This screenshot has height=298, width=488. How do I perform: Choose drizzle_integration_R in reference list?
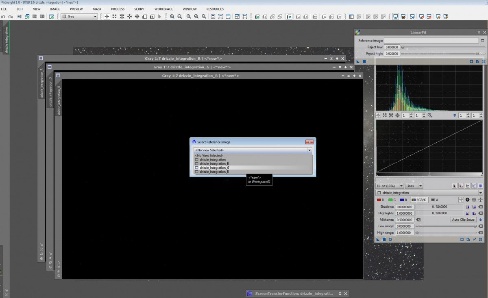[x=253, y=172]
